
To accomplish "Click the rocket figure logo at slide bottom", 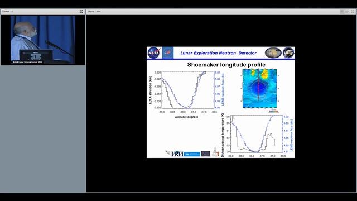I will (x=215, y=152).
